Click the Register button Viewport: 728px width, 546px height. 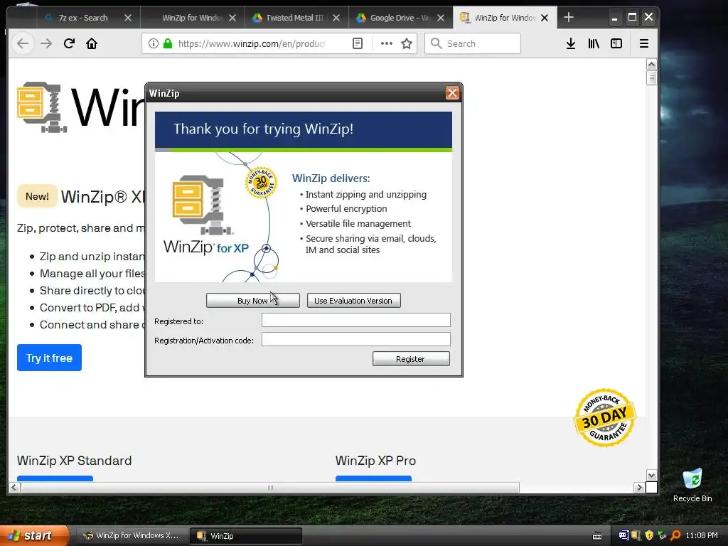coord(410,359)
